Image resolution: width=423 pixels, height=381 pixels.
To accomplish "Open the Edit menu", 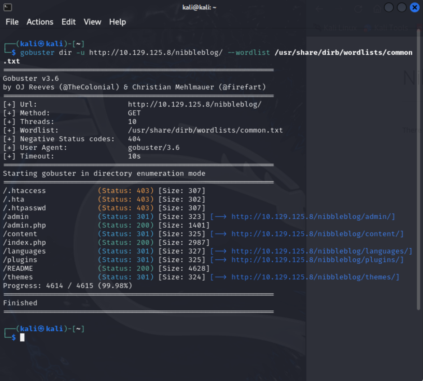I will (x=68, y=22).
